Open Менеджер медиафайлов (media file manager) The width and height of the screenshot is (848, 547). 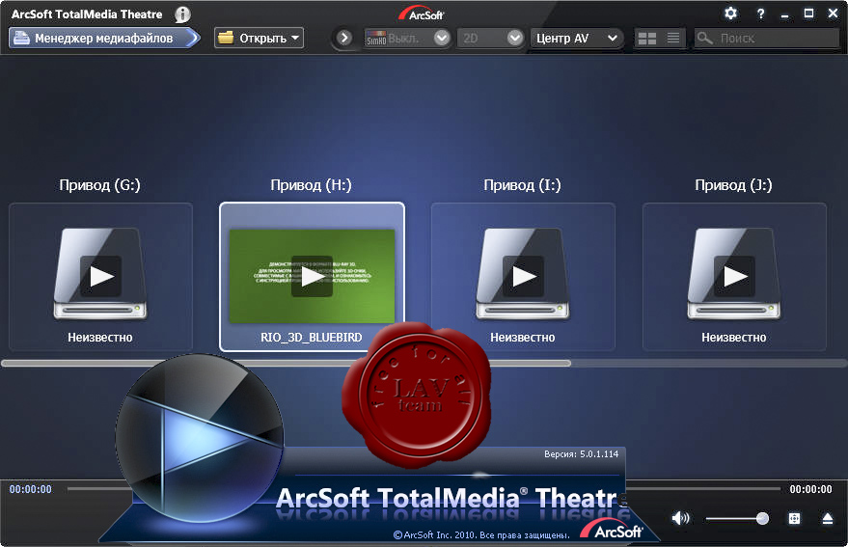pos(104,38)
